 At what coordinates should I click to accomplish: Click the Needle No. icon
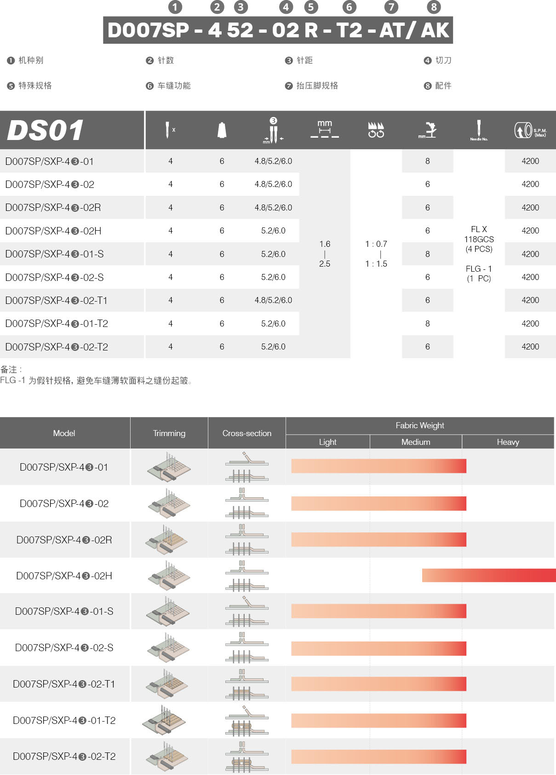tap(479, 130)
